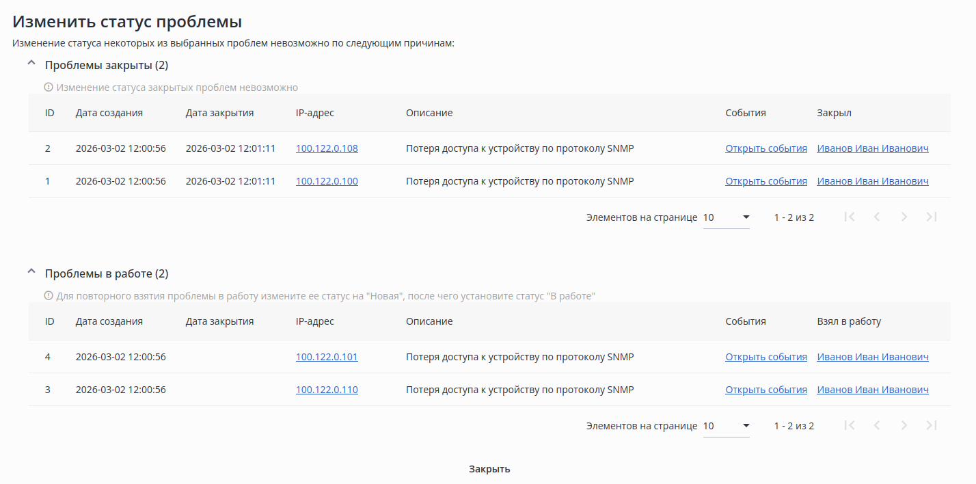Go to last page in in-progress problems paginator
976x484 pixels.
pos(931,425)
